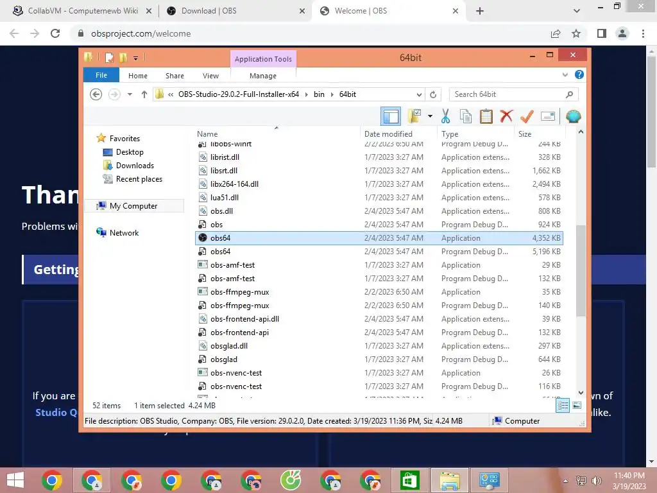This screenshot has width=657, height=493.
Task: Switch to details view in status bar
Action: (563, 405)
